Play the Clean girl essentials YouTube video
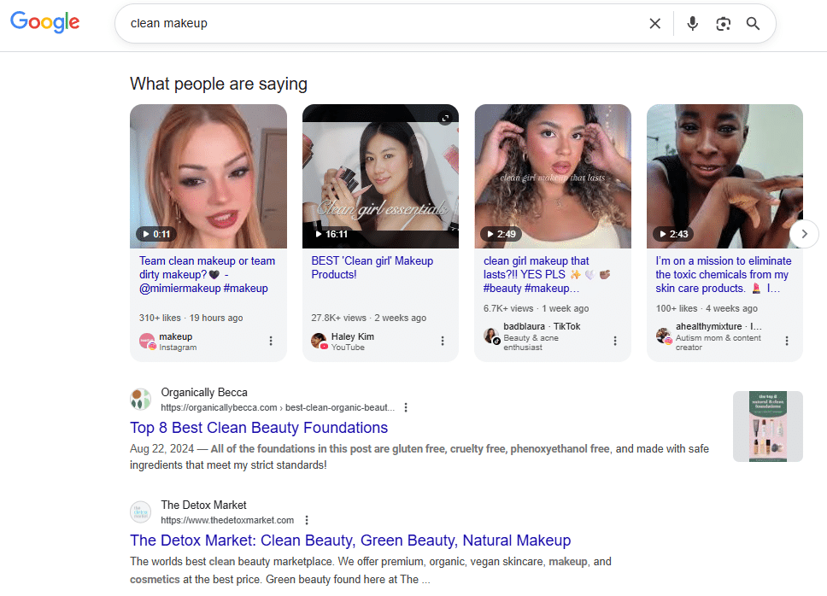Image resolution: width=827 pixels, height=596 pixels. coord(380,176)
